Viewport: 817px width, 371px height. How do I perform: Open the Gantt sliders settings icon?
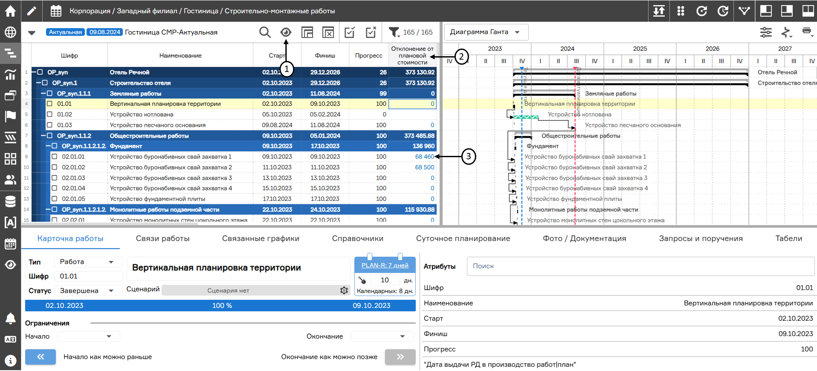tap(766, 32)
